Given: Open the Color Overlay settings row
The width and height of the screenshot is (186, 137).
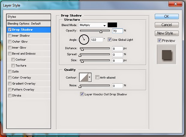Looking at the screenshot, I should point(29,78).
